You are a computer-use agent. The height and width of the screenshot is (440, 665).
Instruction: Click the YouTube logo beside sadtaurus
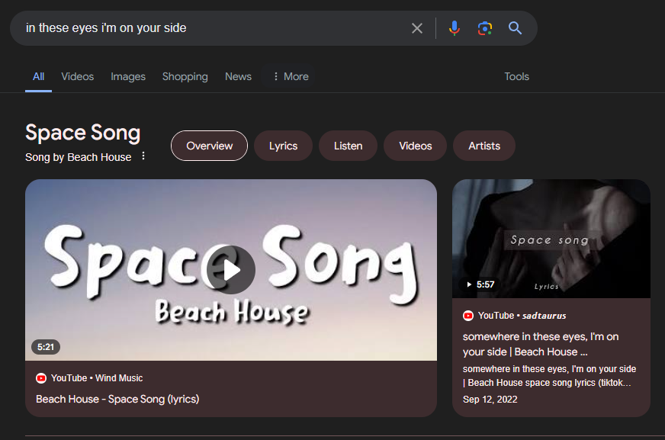click(x=468, y=316)
